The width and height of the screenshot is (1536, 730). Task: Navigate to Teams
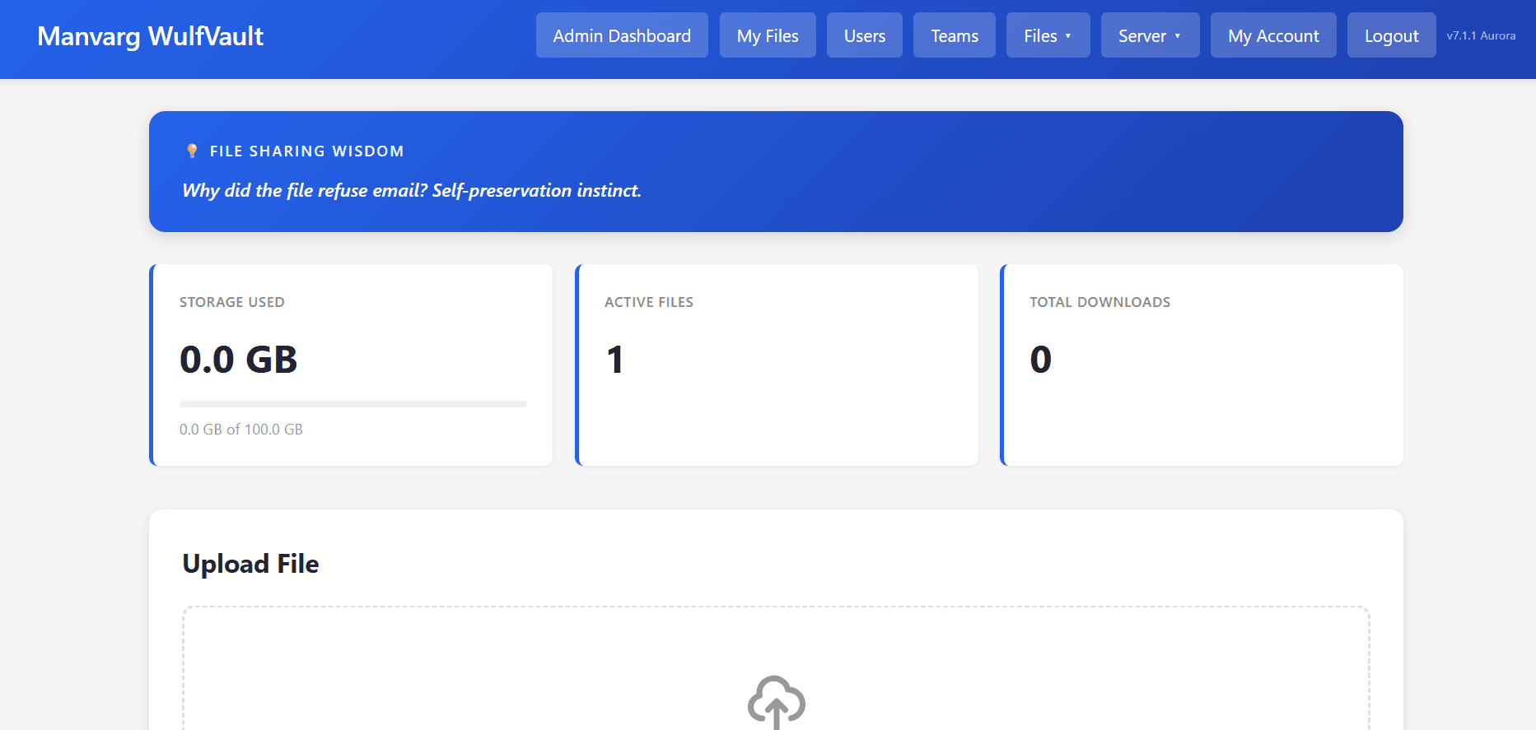click(955, 35)
